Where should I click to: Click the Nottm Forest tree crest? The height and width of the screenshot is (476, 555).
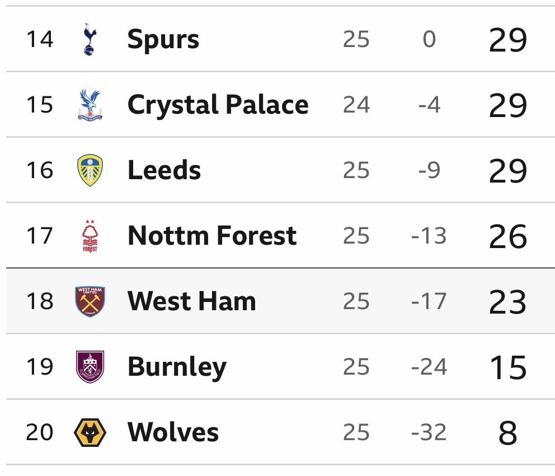click(90, 236)
